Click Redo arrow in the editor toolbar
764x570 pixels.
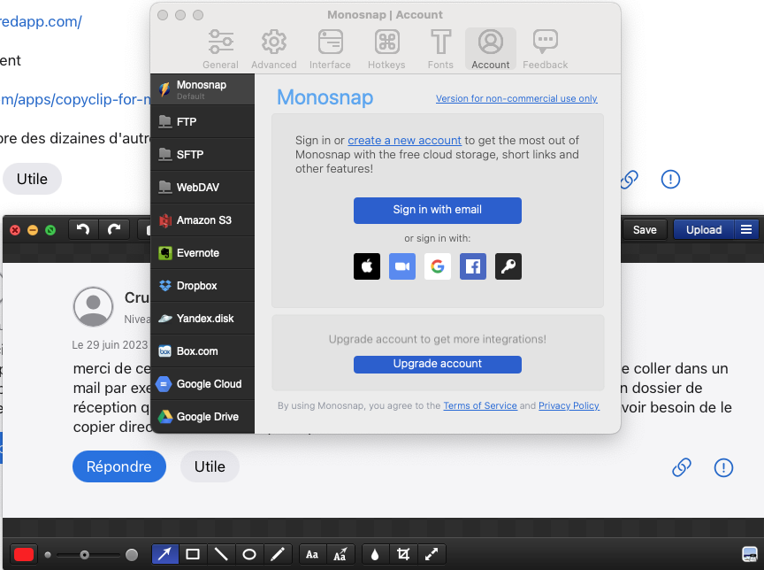coord(114,229)
